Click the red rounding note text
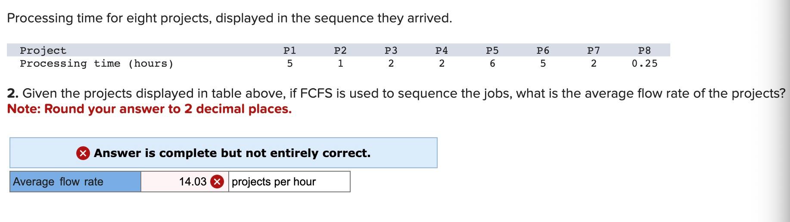Image resolution: width=790 pixels, height=222 pixels. [149, 109]
